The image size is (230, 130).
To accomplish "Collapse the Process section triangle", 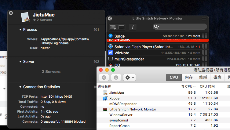I will [x=20, y=30].
